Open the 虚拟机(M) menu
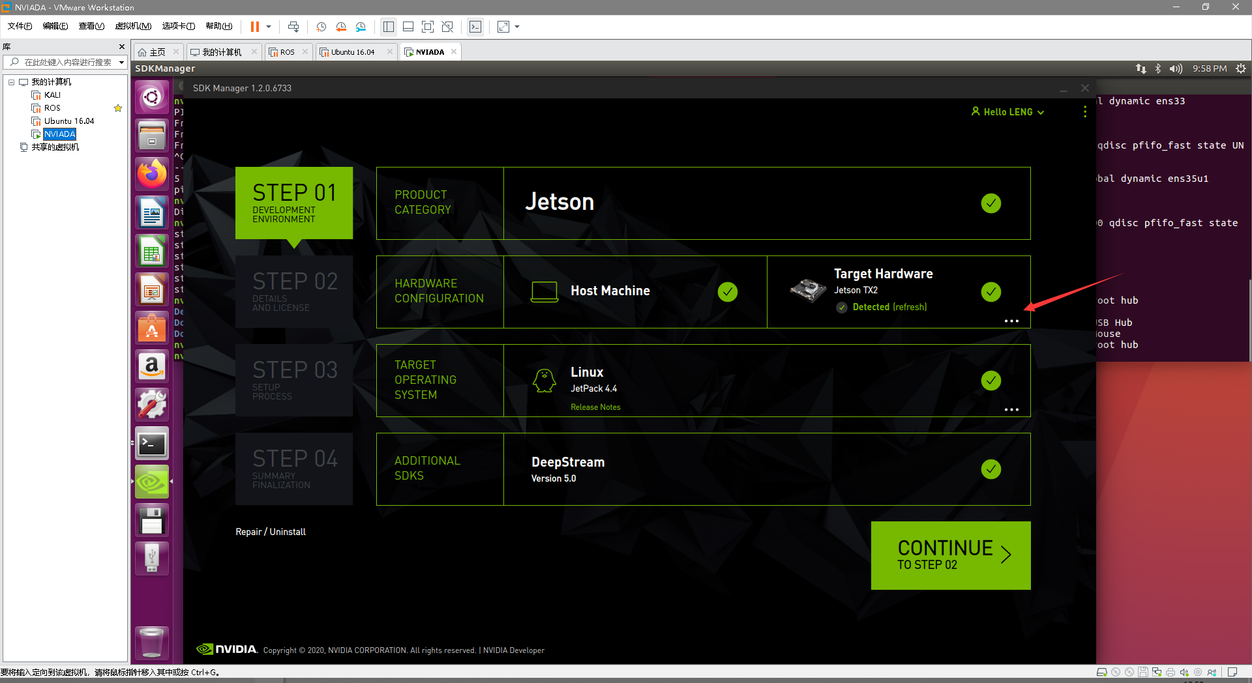 [132, 26]
